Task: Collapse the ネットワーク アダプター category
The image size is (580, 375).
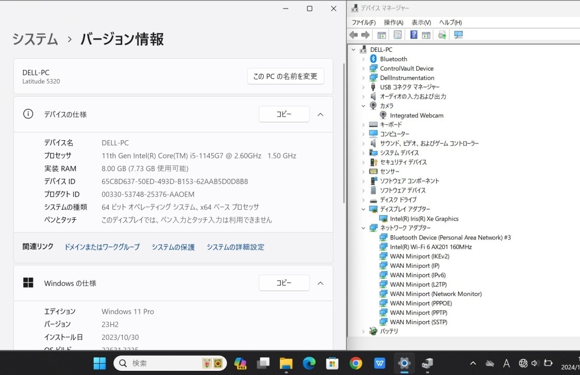Action: (x=363, y=228)
